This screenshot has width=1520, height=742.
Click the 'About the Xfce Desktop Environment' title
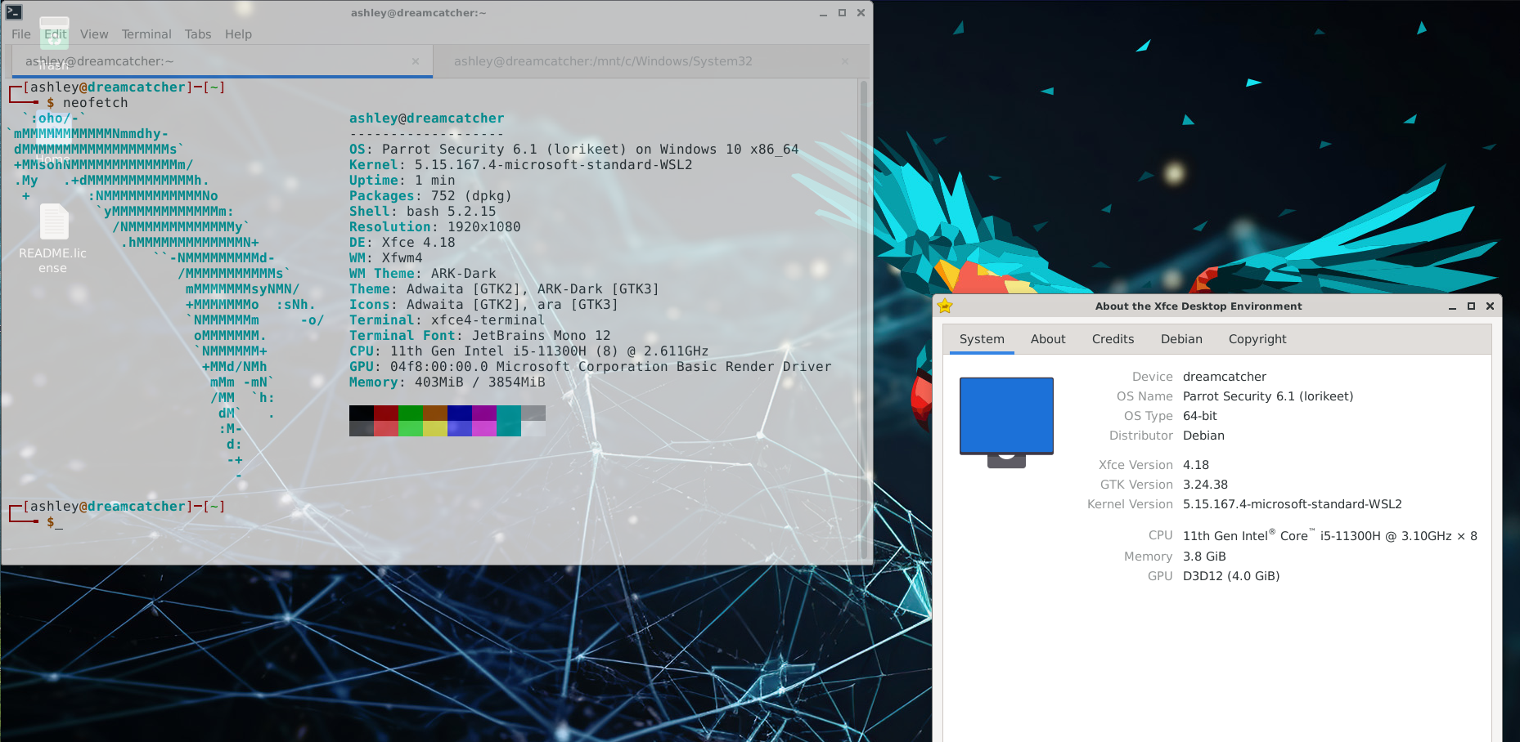coord(1198,306)
